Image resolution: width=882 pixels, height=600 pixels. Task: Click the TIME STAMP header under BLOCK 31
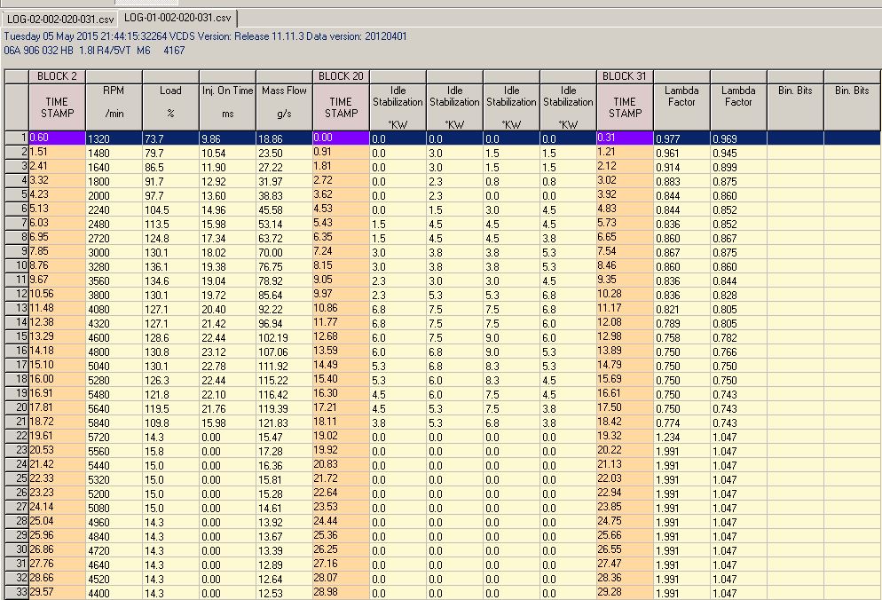tap(625, 107)
